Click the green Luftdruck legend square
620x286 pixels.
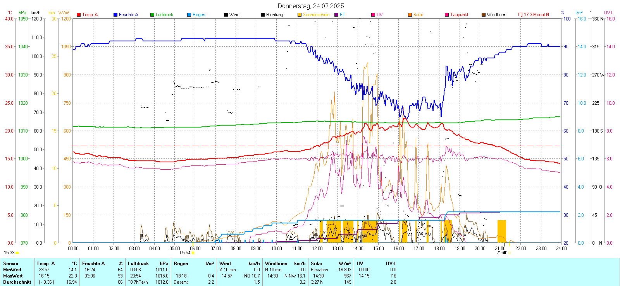pos(152,15)
